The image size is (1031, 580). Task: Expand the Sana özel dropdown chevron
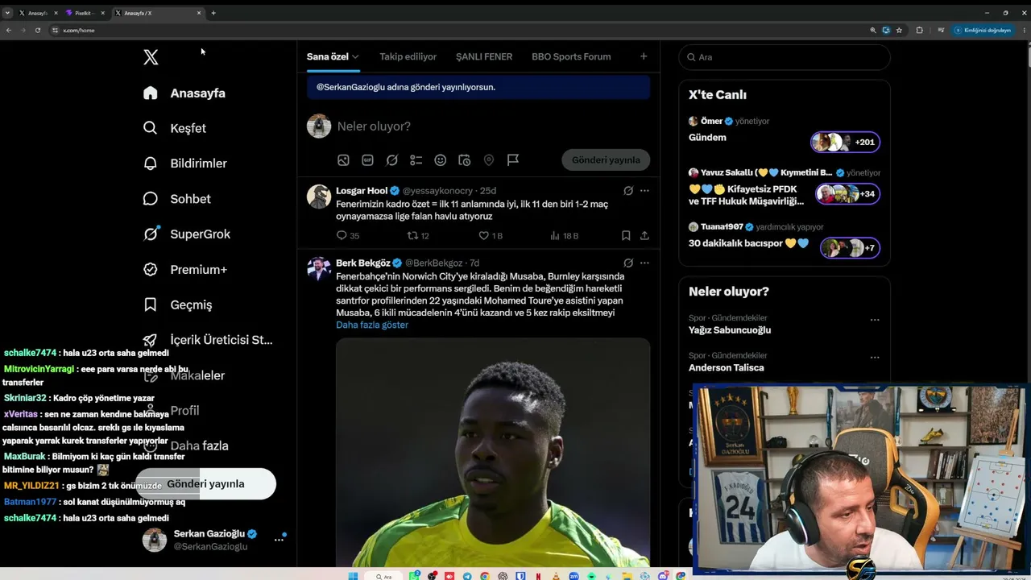[355, 56]
